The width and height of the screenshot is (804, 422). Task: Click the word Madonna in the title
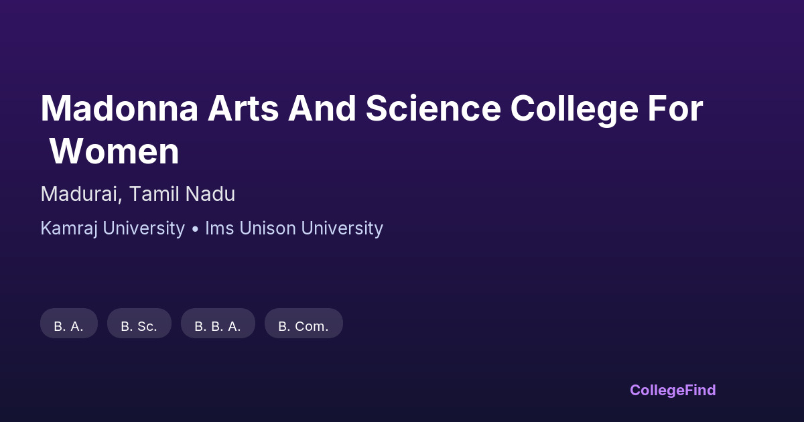119,109
